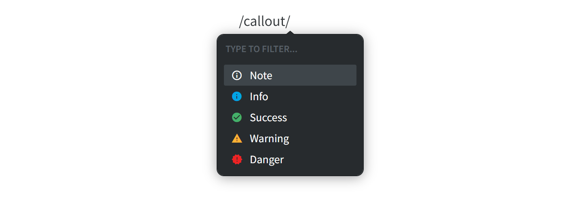582x202 pixels.
Task: Click the blue Info circle icon
Action: (237, 96)
